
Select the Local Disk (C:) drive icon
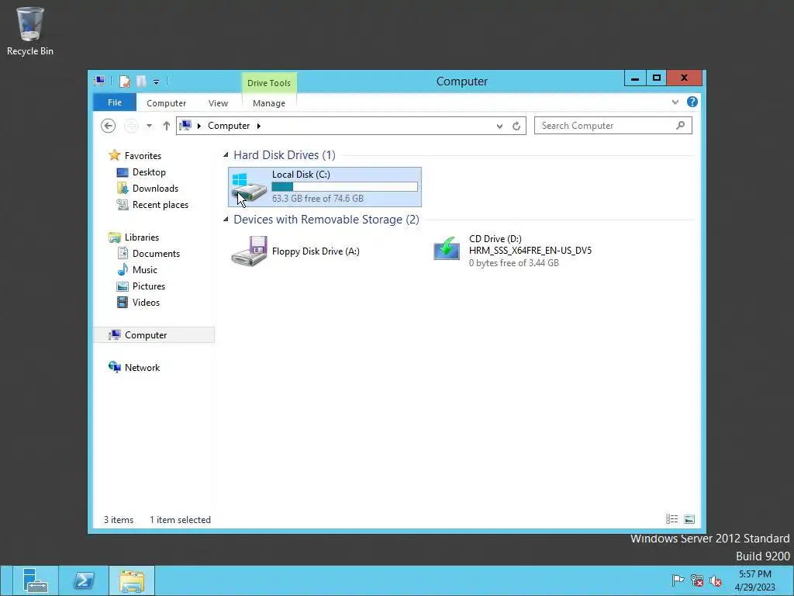tap(249, 187)
